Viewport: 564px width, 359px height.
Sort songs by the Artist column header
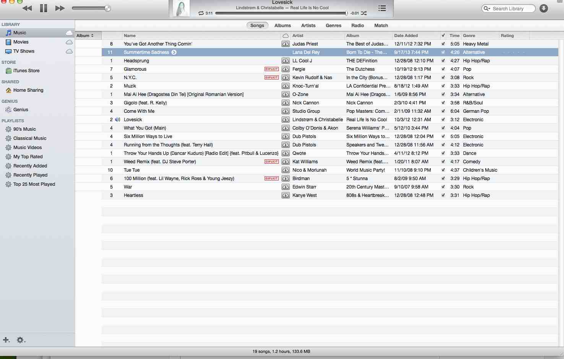317,36
